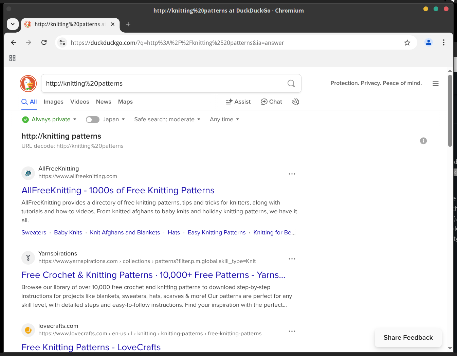Image resolution: width=457 pixels, height=356 pixels.
Task: Open Free Knitting Patterns - LoveCrafts result
Action: [91, 347]
